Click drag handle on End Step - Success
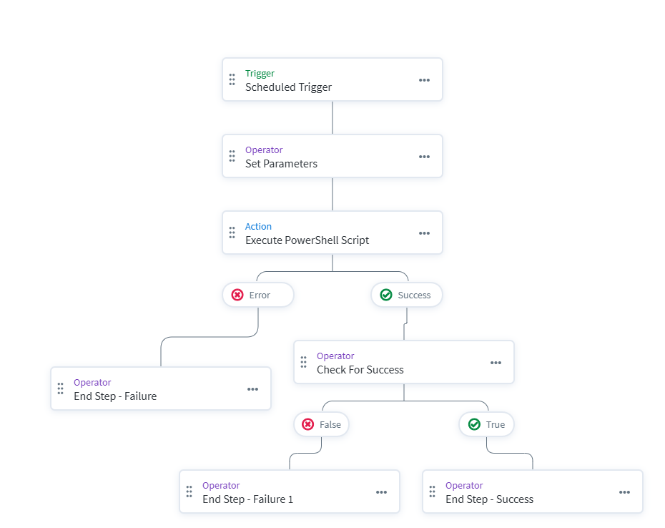Viewport: 665px width, 528px height. tap(432, 492)
